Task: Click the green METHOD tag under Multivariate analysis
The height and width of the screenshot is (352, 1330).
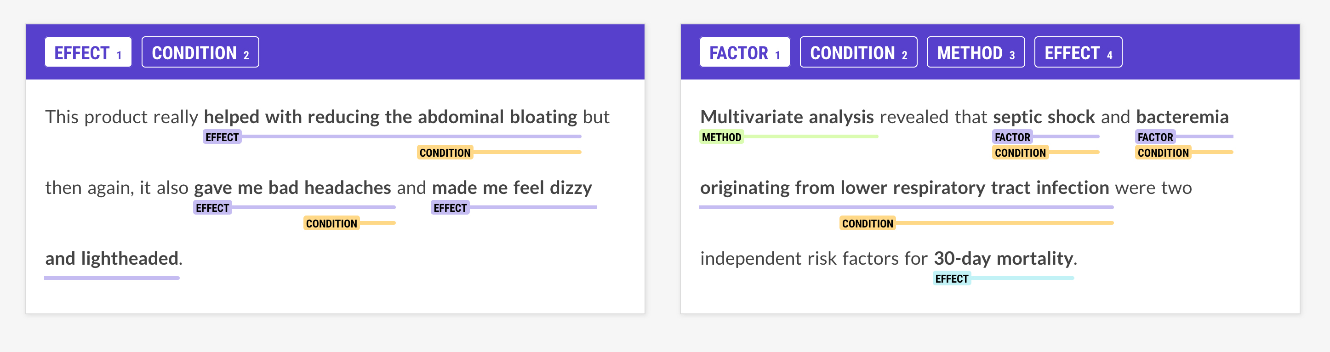Action: tap(721, 137)
